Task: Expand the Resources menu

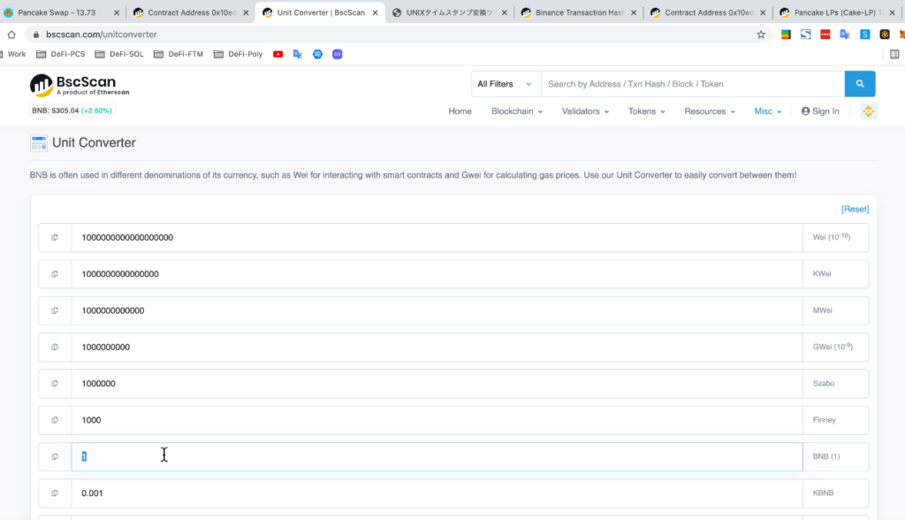Action: [x=710, y=111]
